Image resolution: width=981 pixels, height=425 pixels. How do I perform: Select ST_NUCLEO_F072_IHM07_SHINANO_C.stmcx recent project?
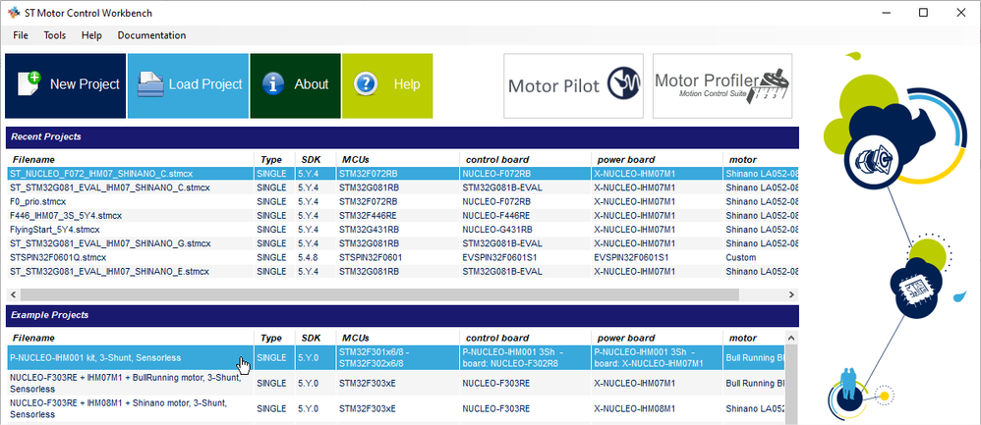[403, 173]
